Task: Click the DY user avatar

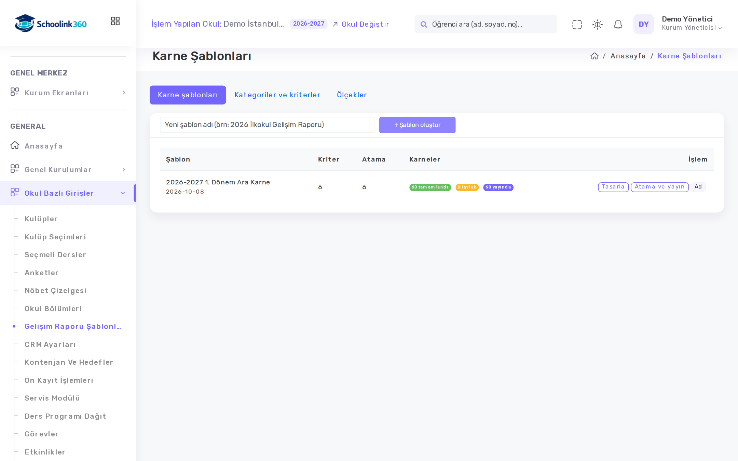Action: pos(643,24)
